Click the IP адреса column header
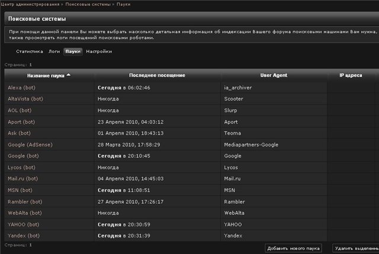This screenshot has width=379, height=254. point(351,75)
